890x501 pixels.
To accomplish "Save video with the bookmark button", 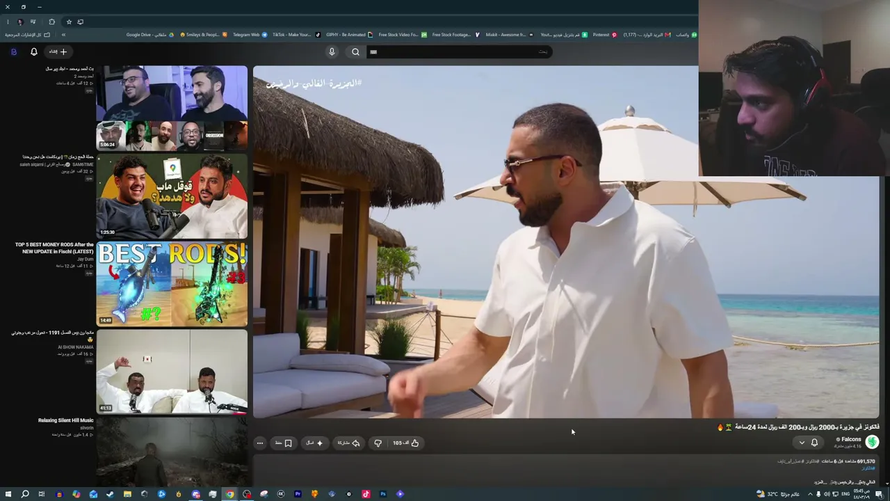I will (284, 443).
